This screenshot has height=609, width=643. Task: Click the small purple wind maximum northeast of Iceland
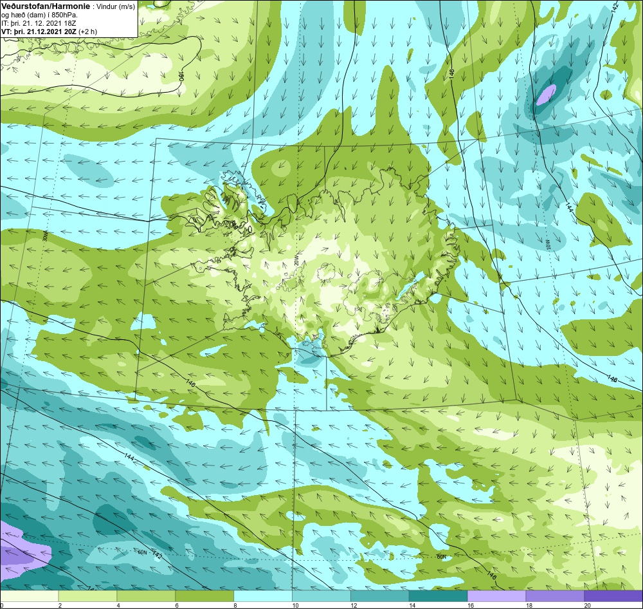[x=546, y=95]
